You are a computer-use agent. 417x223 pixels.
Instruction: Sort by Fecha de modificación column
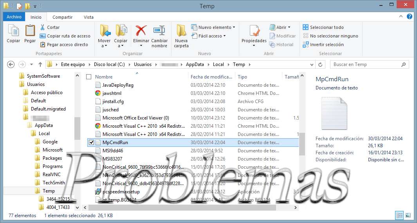(211, 77)
